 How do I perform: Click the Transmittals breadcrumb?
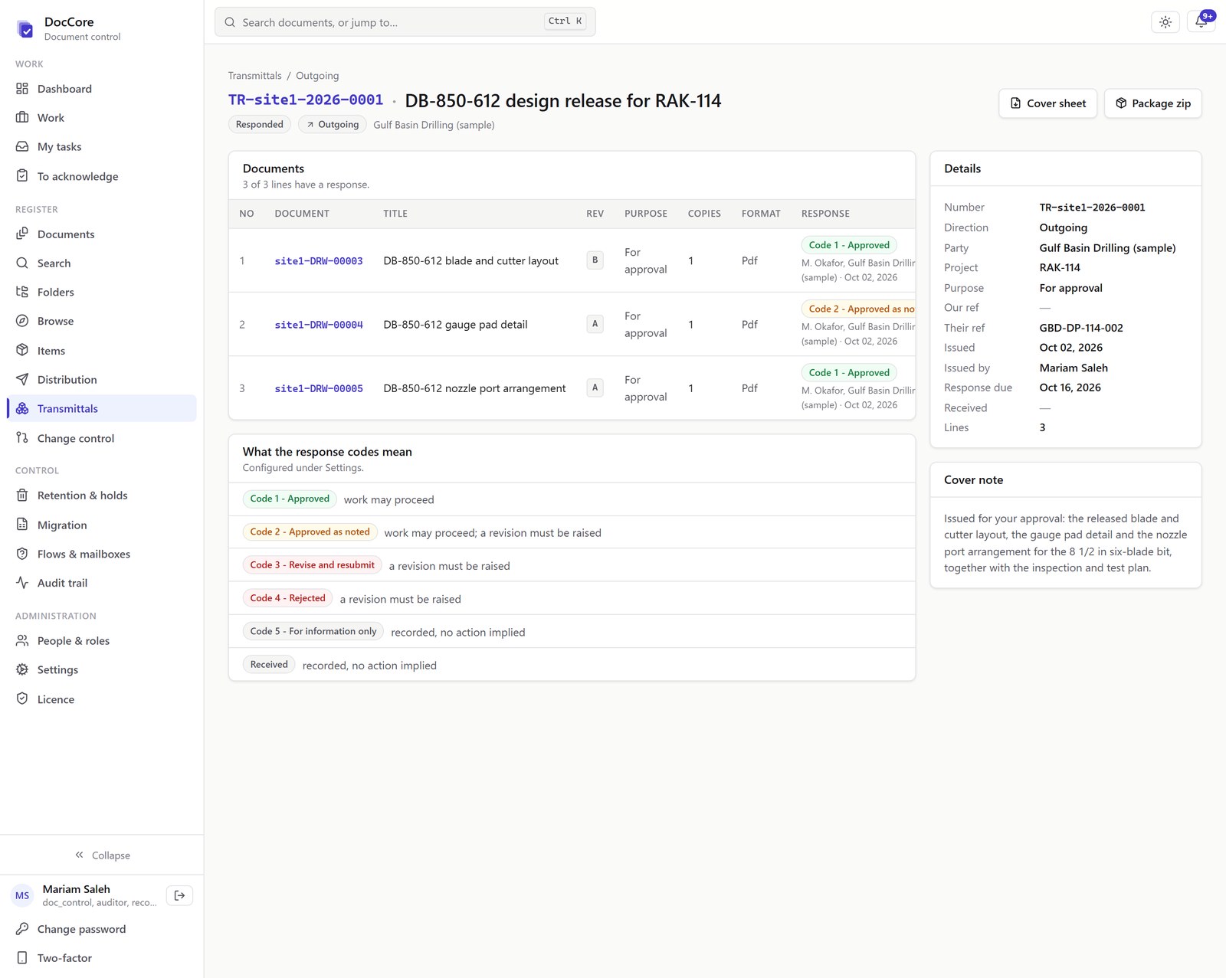[x=254, y=76]
